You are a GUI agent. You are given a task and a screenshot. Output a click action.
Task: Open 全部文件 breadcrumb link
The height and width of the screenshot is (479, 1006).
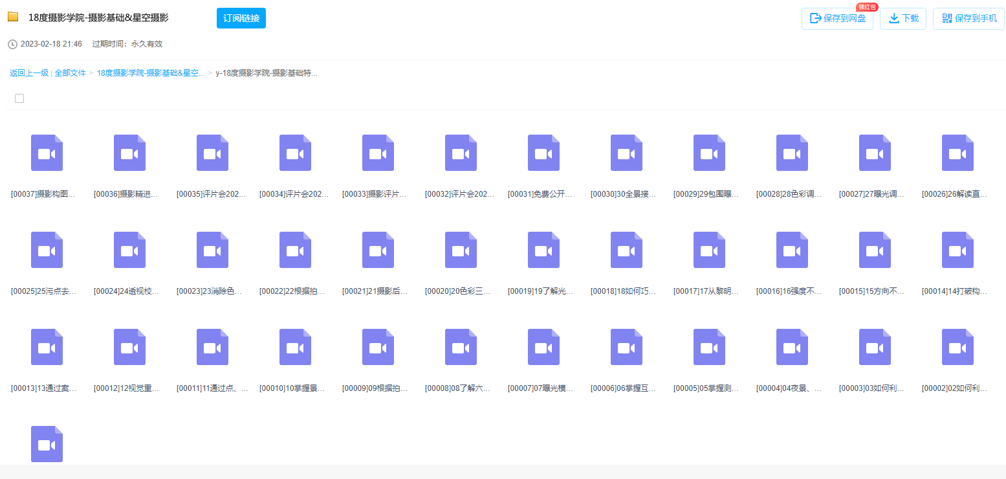click(x=70, y=73)
